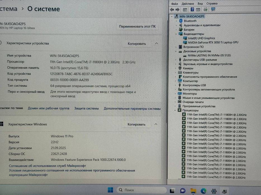The image size is (261, 195).
Task: Launch Microsoft Edge from the taskbar
Action: click(203, 191)
